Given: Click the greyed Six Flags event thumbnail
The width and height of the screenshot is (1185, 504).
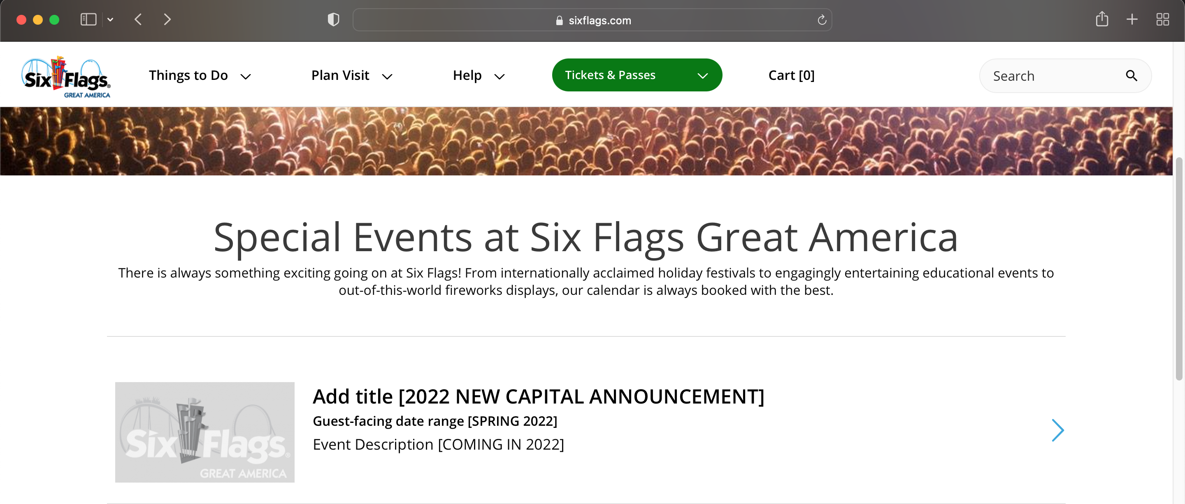Looking at the screenshot, I should (x=205, y=432).
